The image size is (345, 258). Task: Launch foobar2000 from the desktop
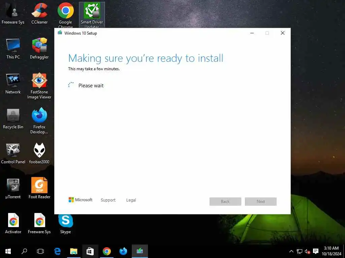(x=39, y=154)
